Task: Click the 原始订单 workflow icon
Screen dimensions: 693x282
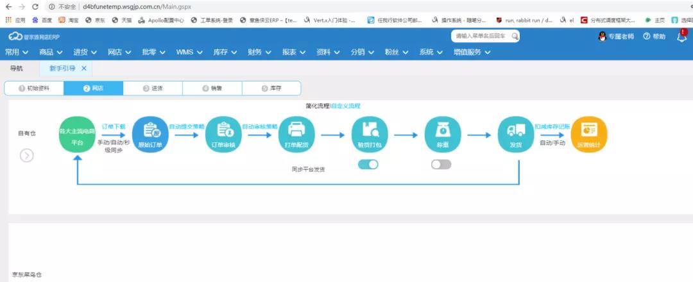Action: coord(150,133)
